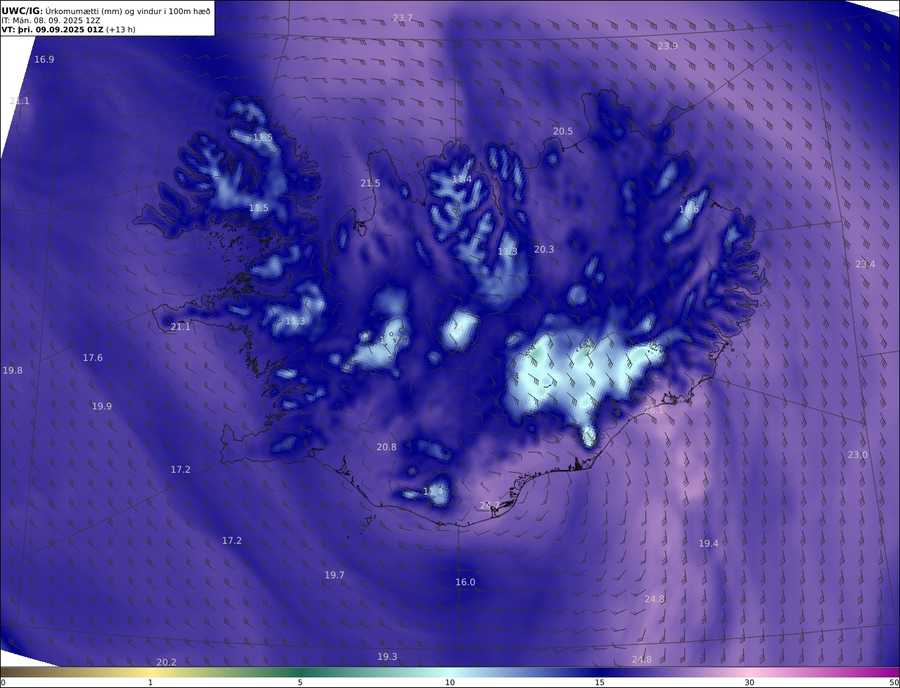
Task: Click the colorbar tick label 10
Action: pyautogui.click(x=450, y=683)
